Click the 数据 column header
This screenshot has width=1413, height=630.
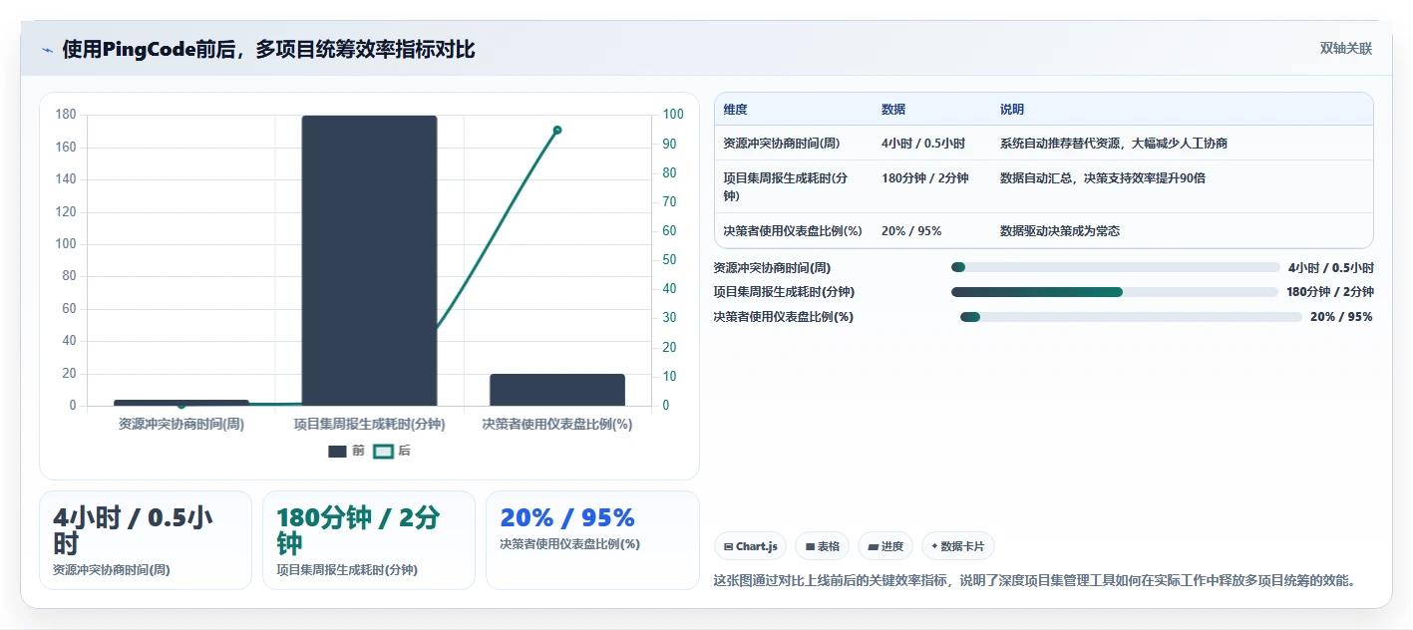pos(893,110)
